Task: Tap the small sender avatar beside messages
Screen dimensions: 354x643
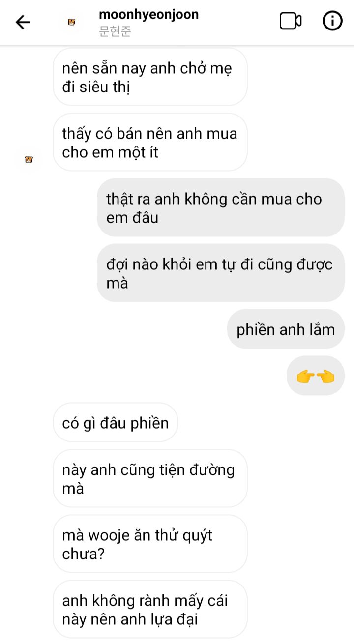Action: 29,159
